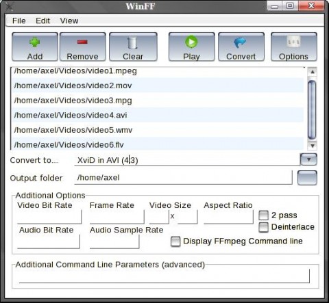Image resolution: width=329 pixels, height=303 pixels.
Task: Click the Video Bit Rate input field
Action: click(49, 217)
